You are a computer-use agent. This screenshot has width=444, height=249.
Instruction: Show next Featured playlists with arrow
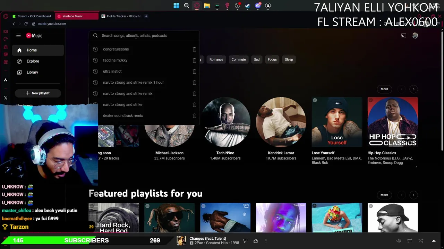click(x=413, y=195)
